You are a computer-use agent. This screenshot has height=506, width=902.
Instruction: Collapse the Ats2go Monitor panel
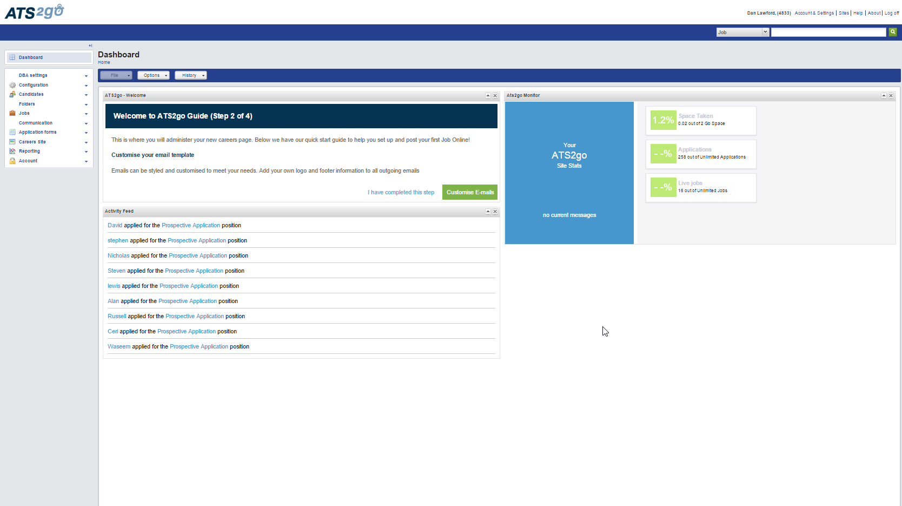click(x=884, y=96)
